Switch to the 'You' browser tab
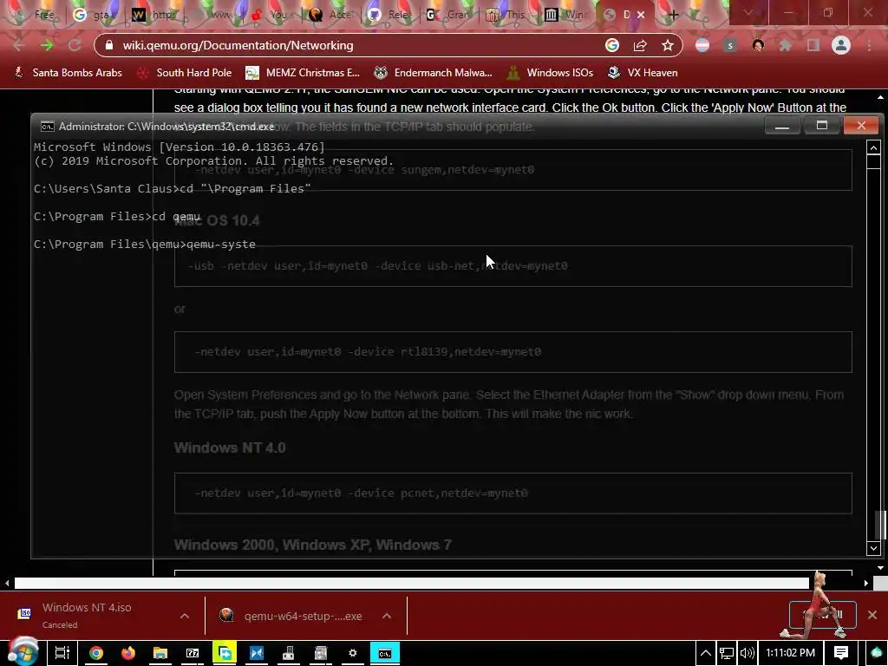This screenshot has height=666, width=888. pyautogui.click(x=271, y=15)
